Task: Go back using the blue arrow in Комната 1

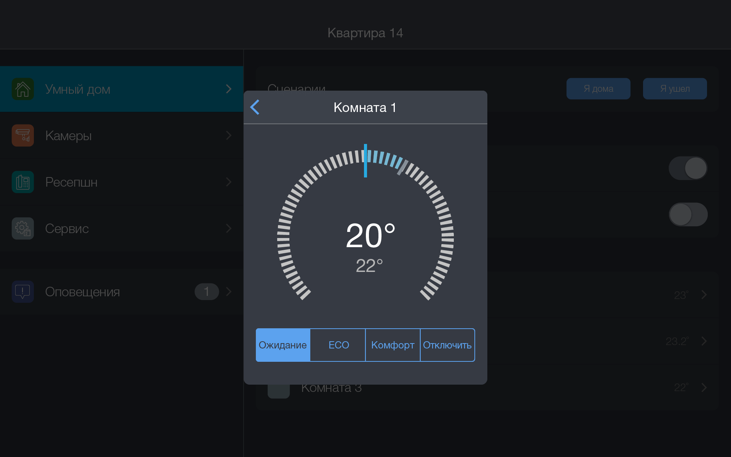Action: [255, 107]
